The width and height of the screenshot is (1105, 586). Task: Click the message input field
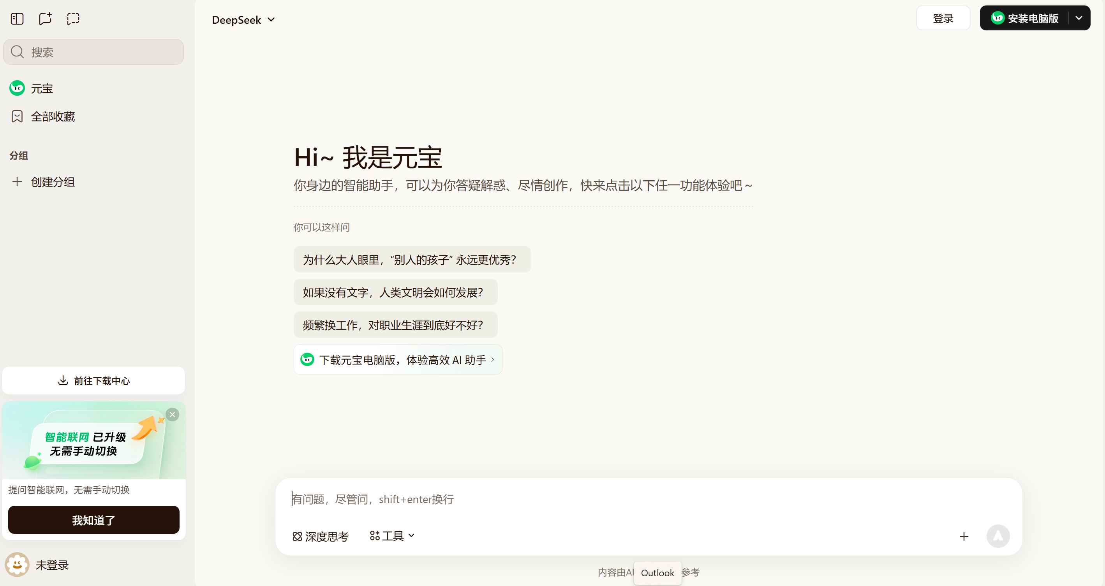(x=648, y=499)
